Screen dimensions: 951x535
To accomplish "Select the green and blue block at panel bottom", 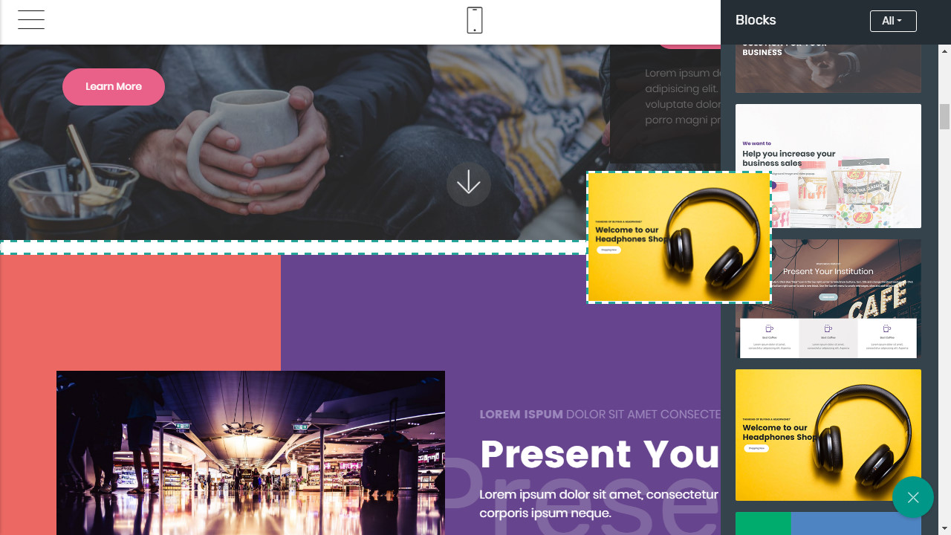I will pos(828,524).
